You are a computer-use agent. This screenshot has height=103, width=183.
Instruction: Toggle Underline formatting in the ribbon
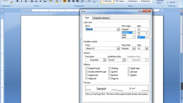(x=26, y=1)
